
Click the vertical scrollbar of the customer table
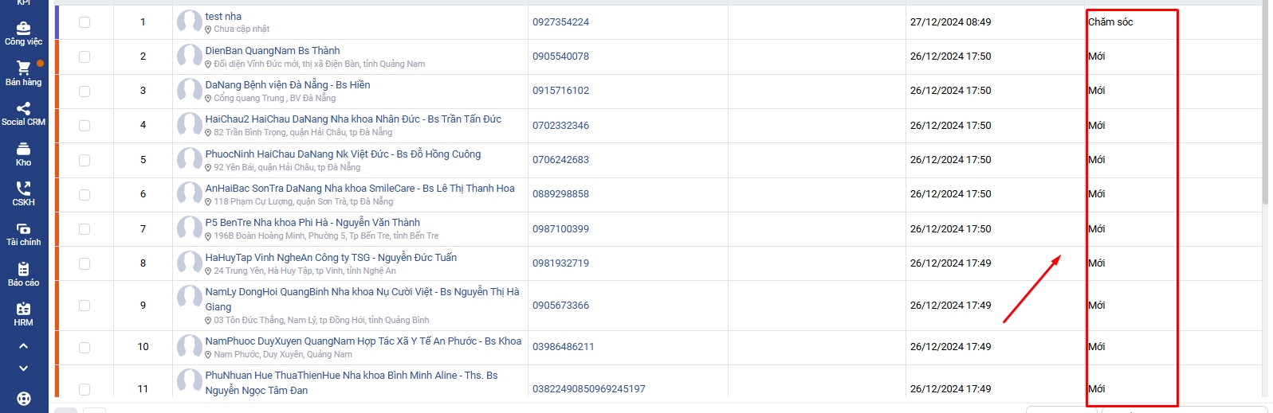[x=1265, y=103]
